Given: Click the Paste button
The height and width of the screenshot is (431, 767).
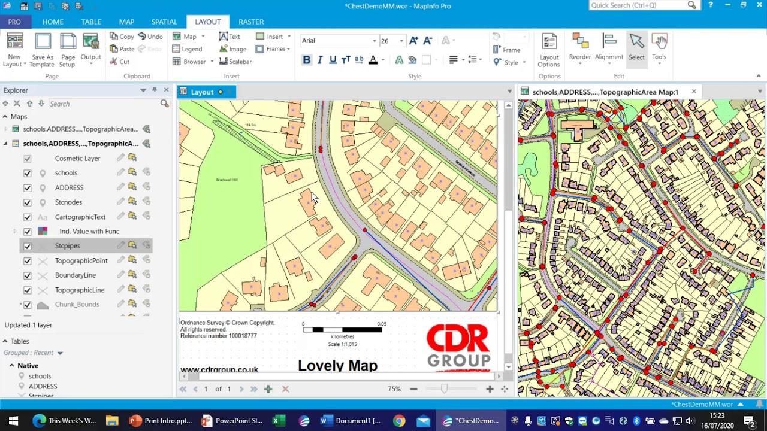Looking at the screenshot, I should pos(121,49).
